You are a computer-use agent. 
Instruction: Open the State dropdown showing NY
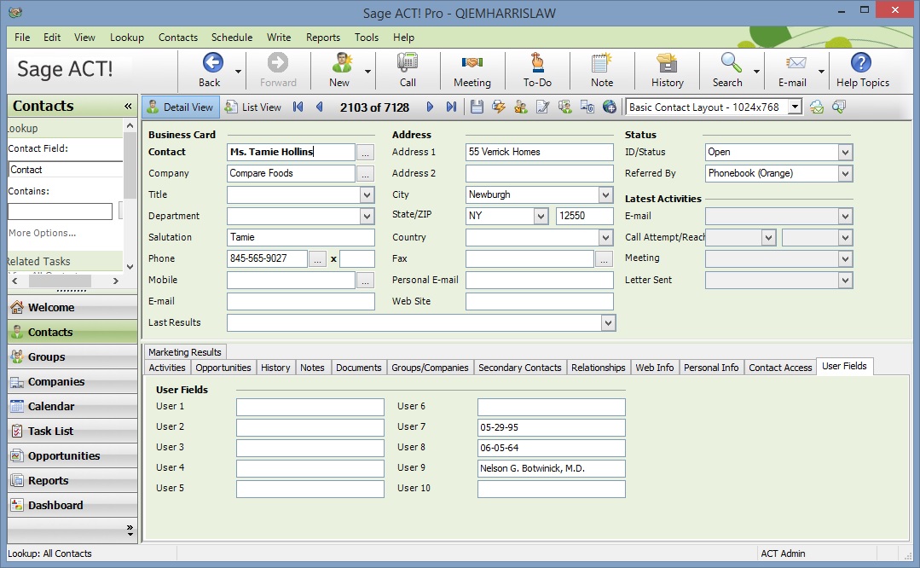[541, 217]
